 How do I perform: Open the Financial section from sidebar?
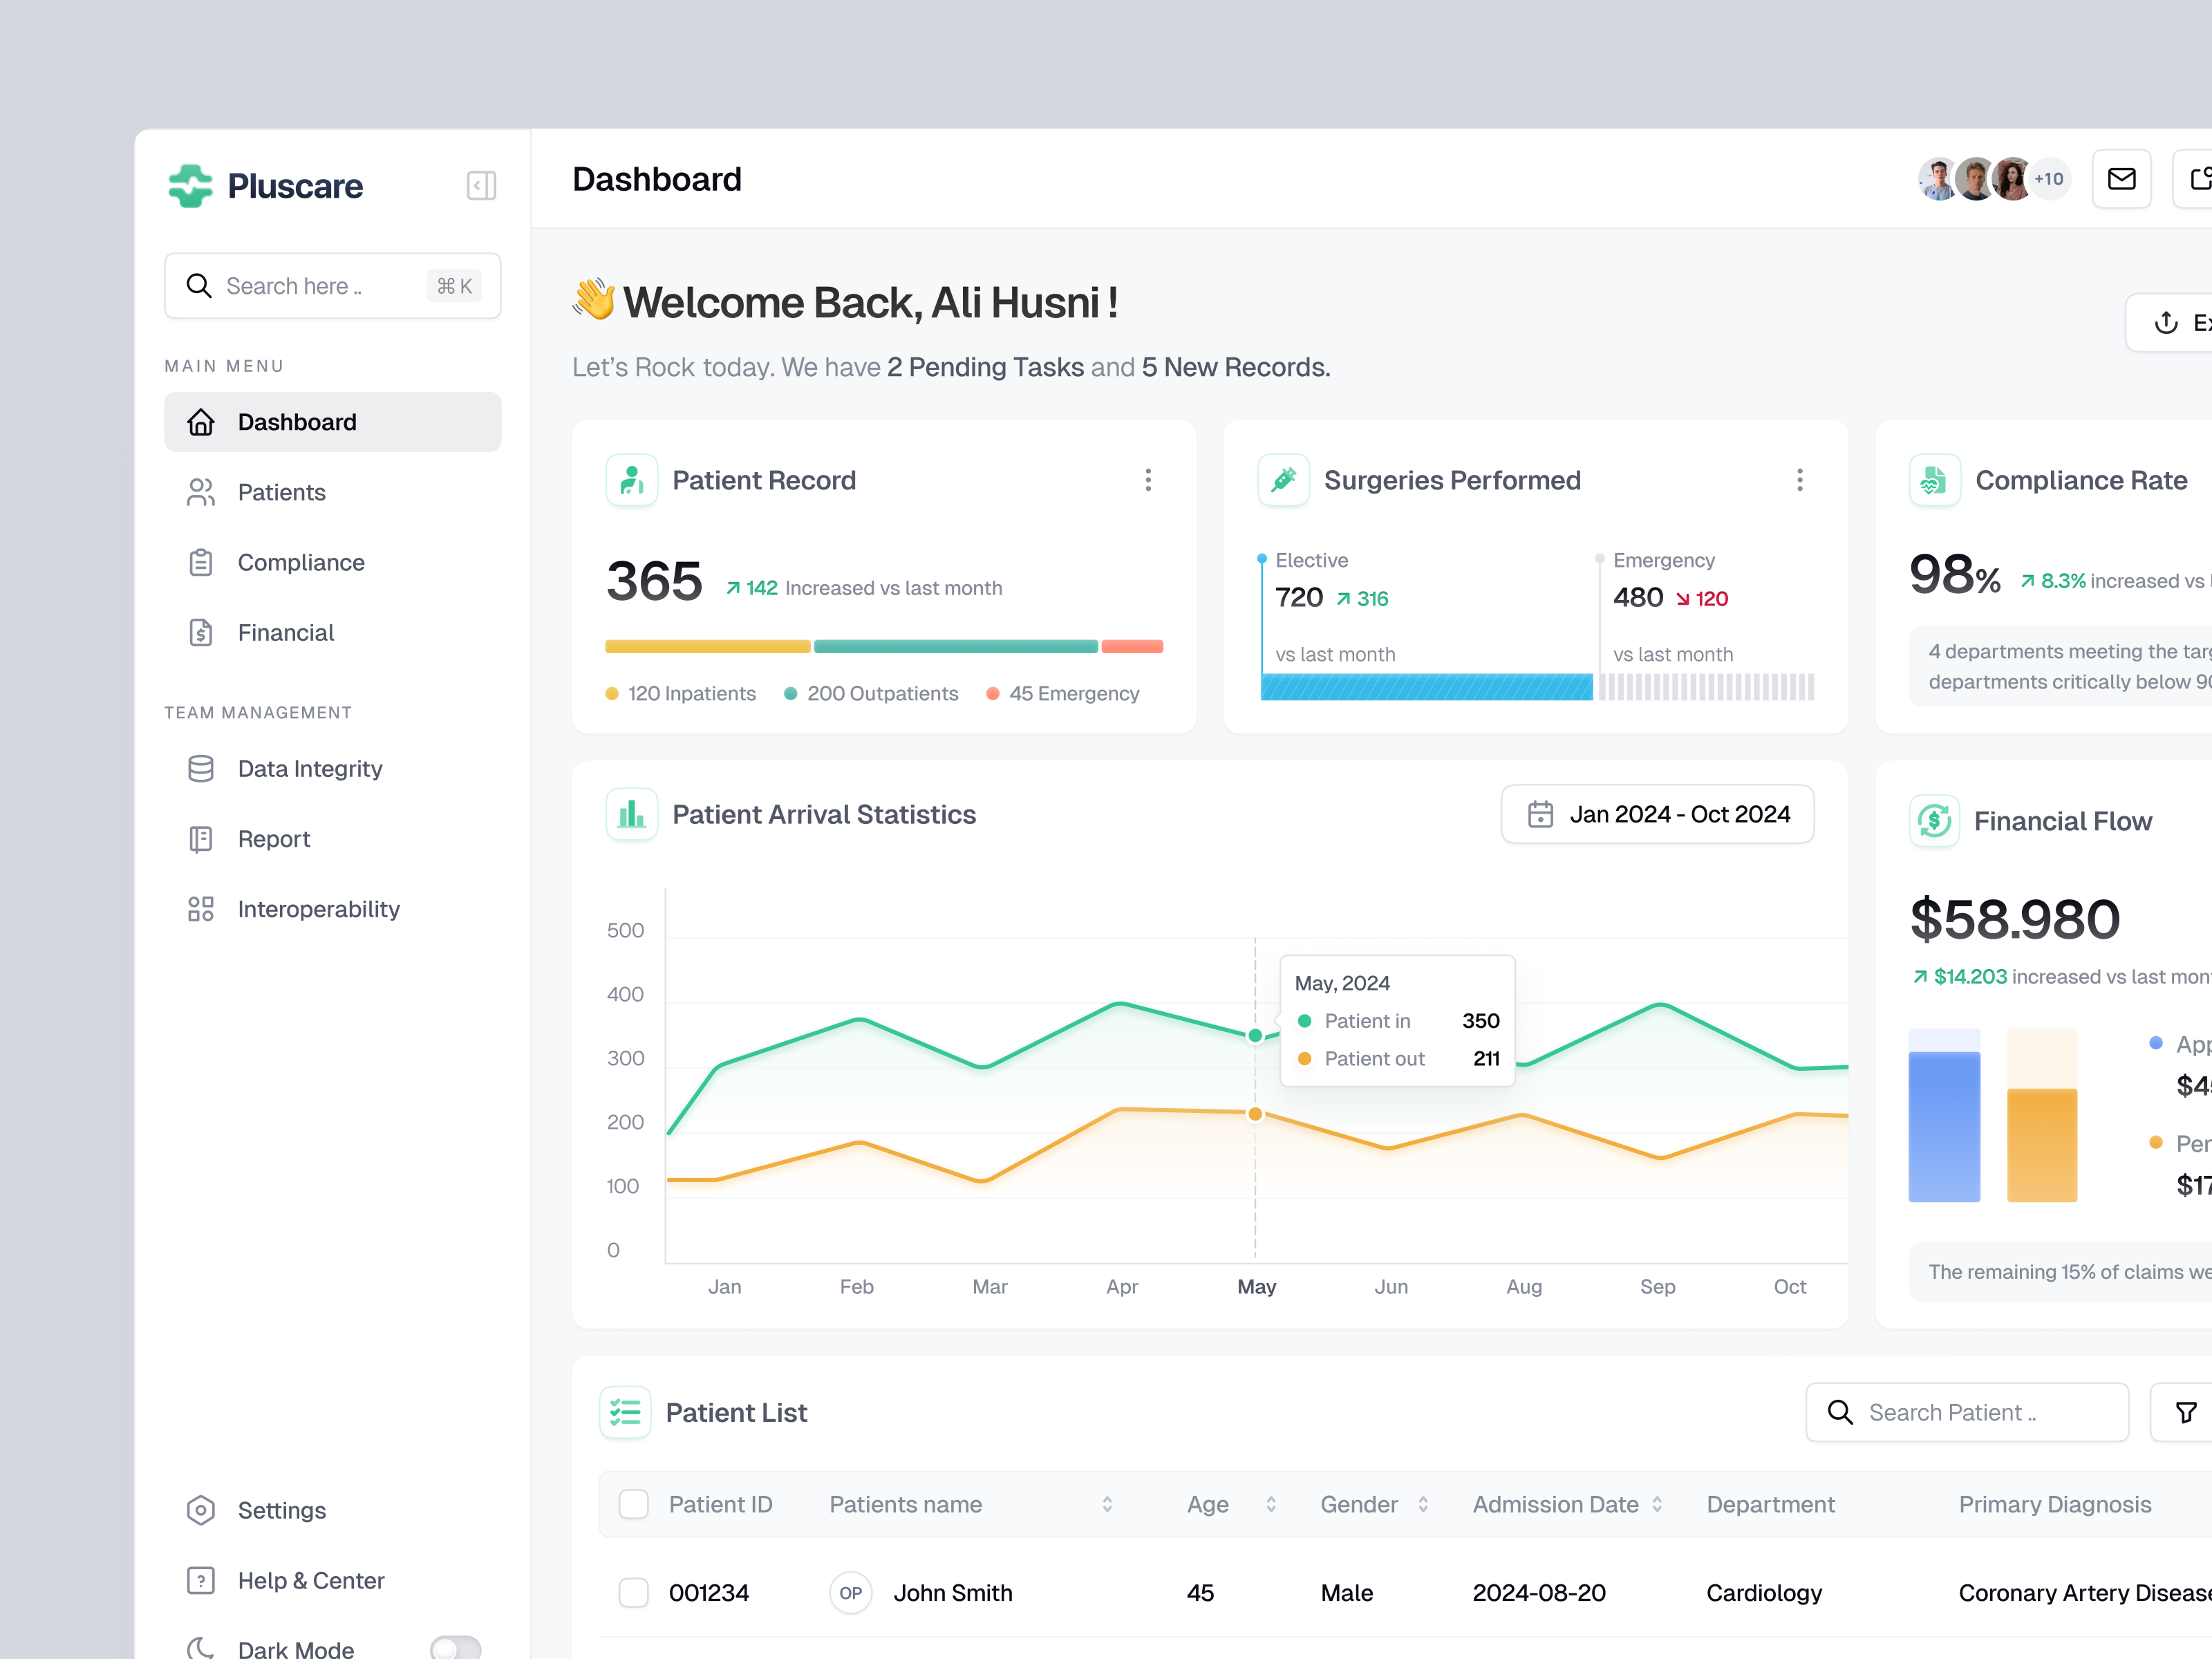pos(285,632)
